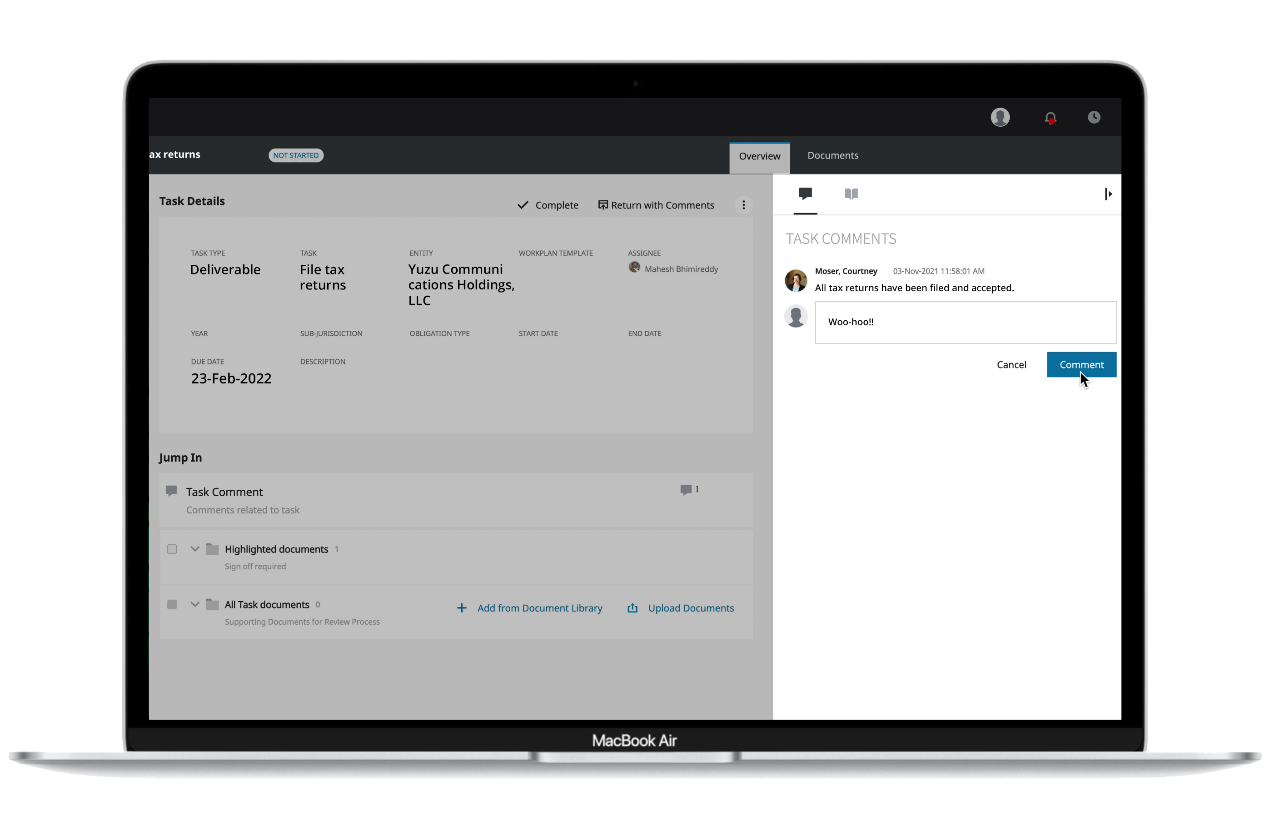This screenshot has width=1285, height=816.
Task: Click the Task Comment count bubble icon
Action: (686, 489)
